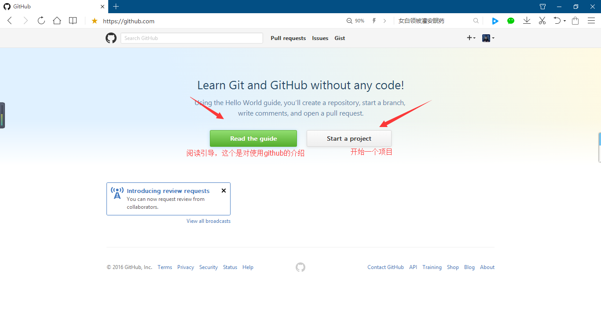This screenshot has width=601, height=320.
Task: Click the GitHub Octocat logo in header
Action: coord(111,38)
